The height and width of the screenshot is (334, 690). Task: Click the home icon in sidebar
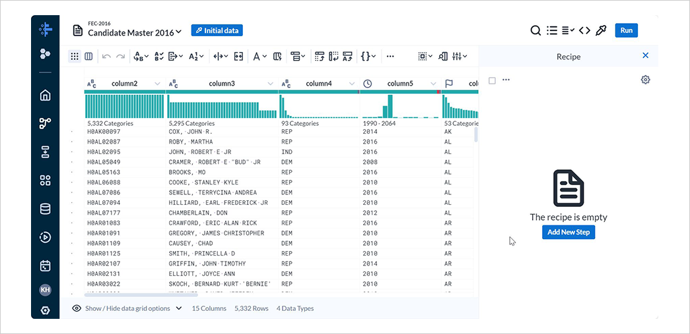tap(45, 95)
